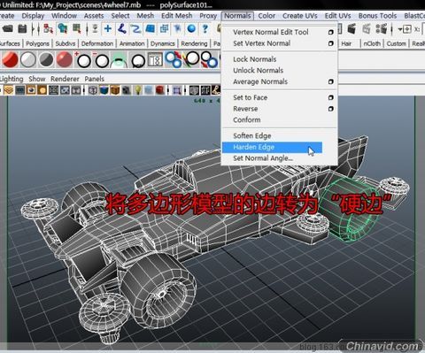Select the dark gray sphere shelf icon
This screenshot has height=353, width=425.
(x=46, y=60)
